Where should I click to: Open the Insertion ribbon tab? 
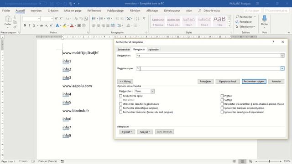coord(36,10)
